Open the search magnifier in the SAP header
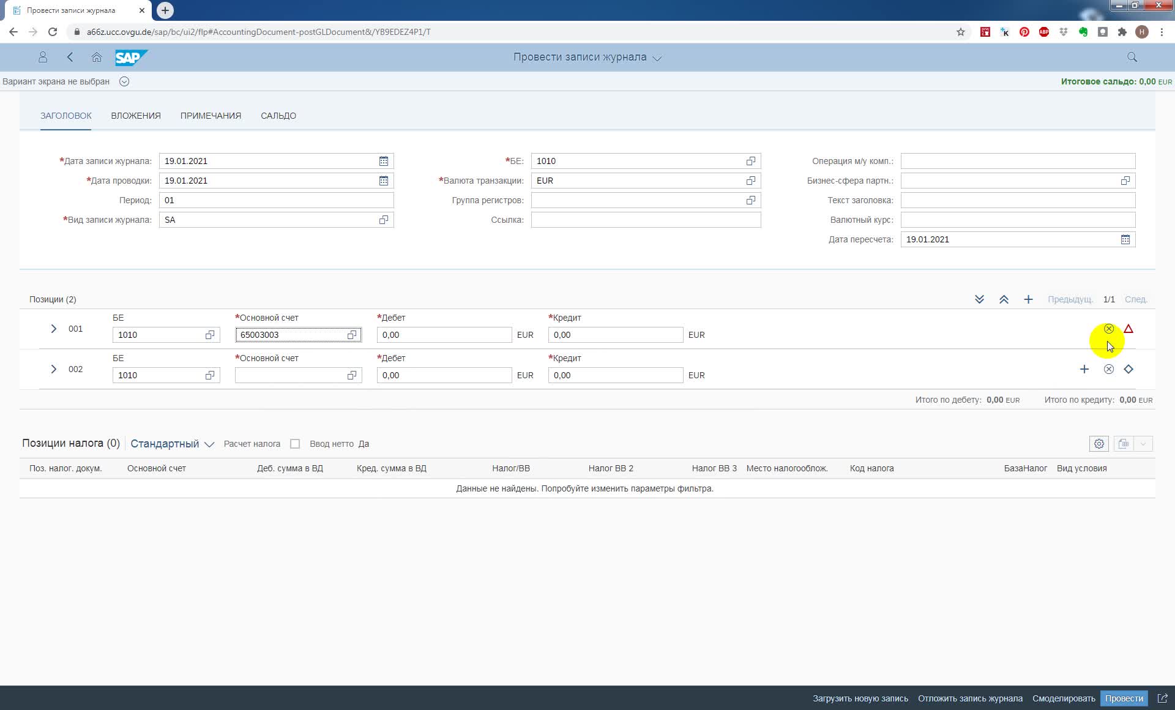 click(1132, 57)
